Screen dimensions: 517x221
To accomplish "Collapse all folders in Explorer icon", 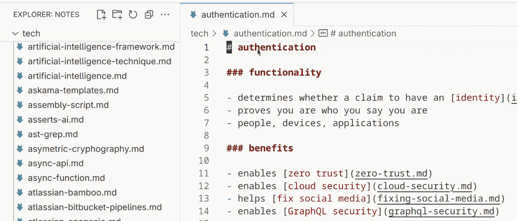I will 149,15.
